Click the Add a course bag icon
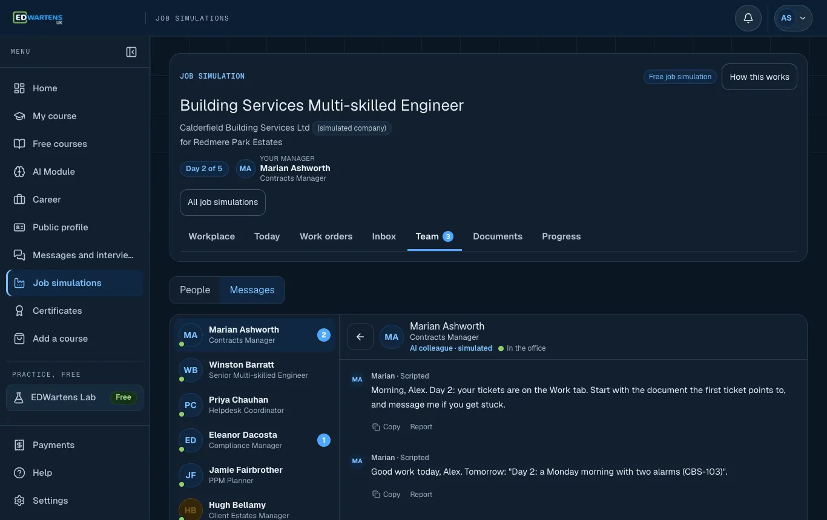This screenshot has width=827, height=520. coord(19,339)
